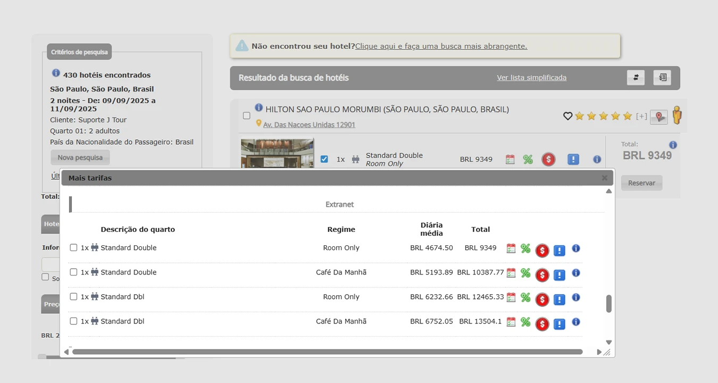Click the Reservar button
The width and height of the screenshot is (718, 383).
[x=641, y=183]
